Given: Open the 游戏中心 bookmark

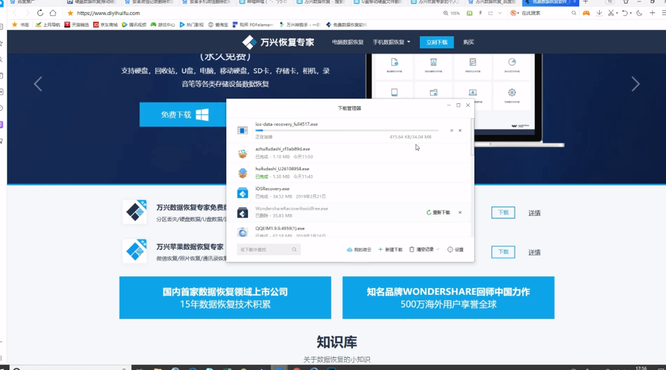Looking at the screenshot, I should [x=163, y=25].
